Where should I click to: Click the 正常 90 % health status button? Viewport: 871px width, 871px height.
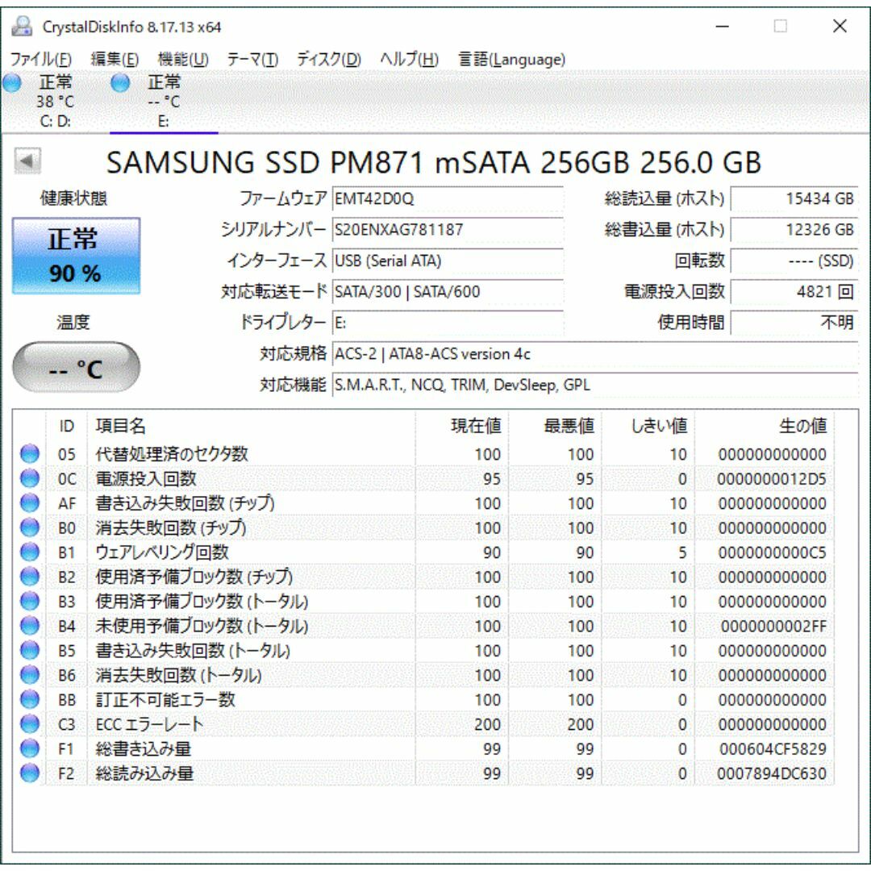[x=76, y=256]
